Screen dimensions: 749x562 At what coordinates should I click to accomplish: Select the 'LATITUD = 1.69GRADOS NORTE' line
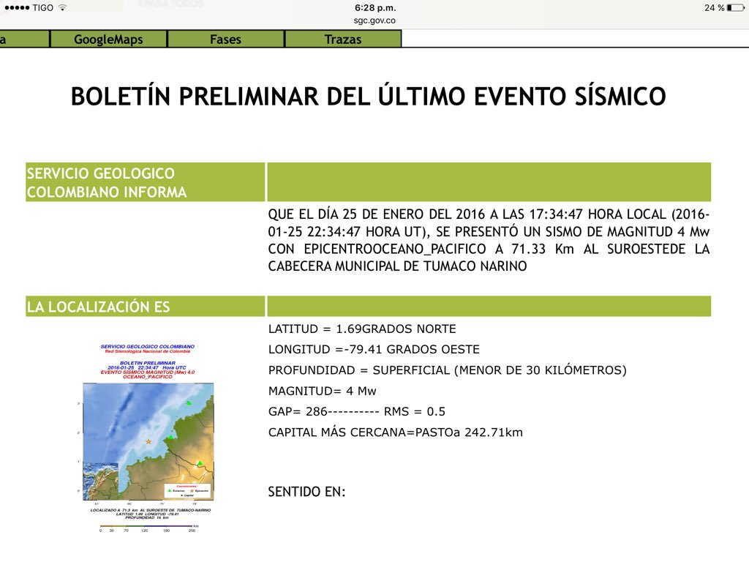point(362,329)
